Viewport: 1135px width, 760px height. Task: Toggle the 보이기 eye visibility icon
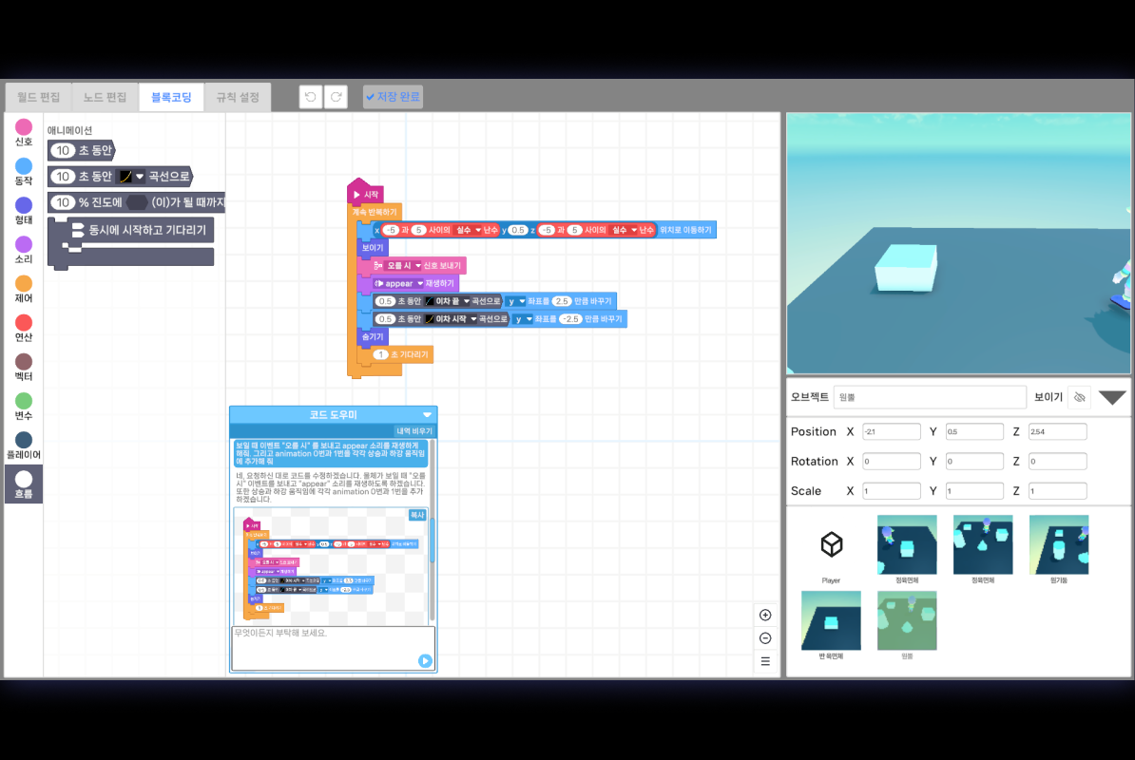coord(1079,396)
